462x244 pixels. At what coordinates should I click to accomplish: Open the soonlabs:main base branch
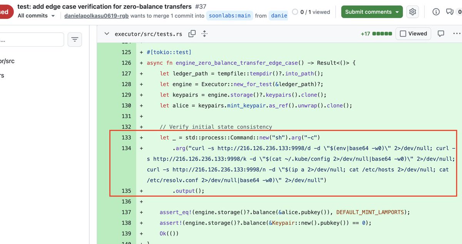(229, 16)
